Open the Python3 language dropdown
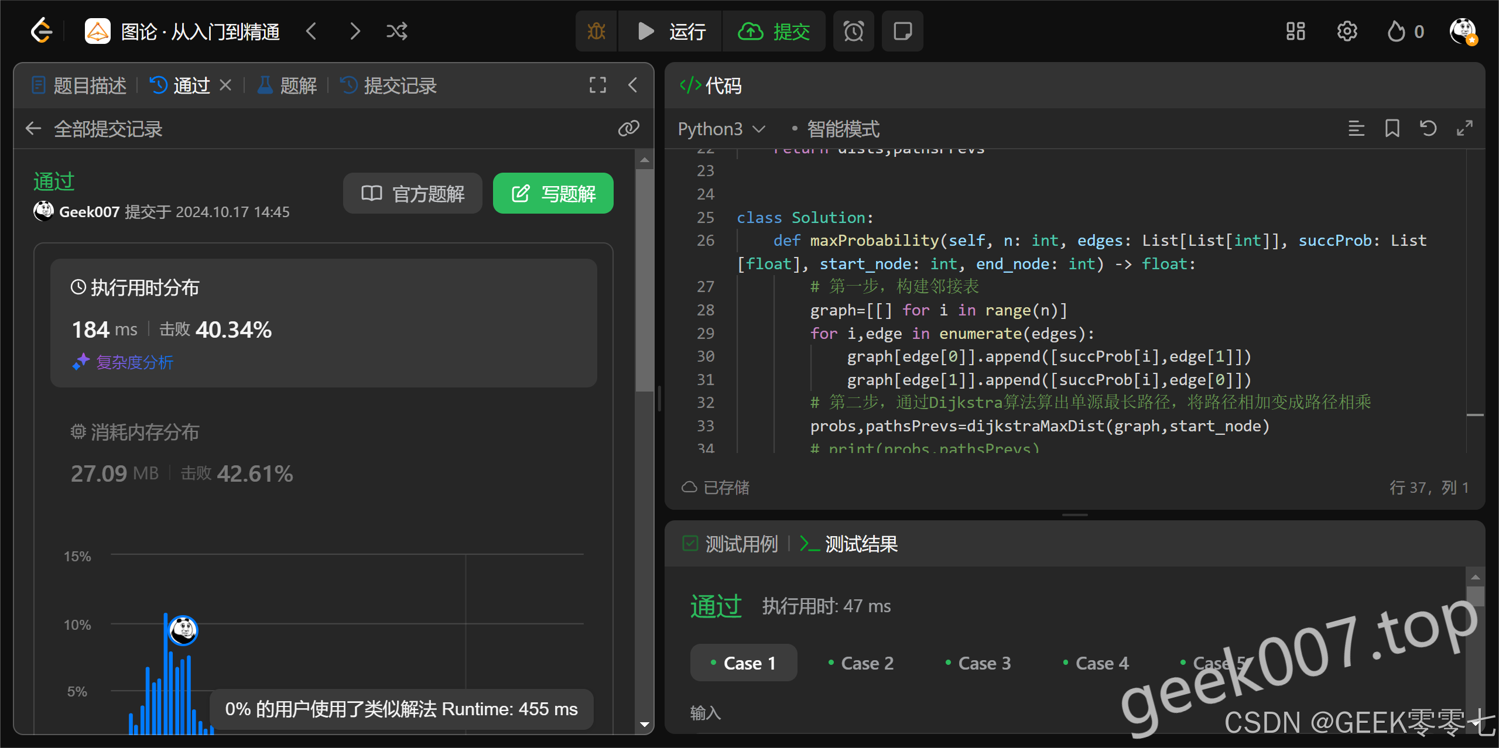The height and width of the screenshot is (748, 1499). 721,129
